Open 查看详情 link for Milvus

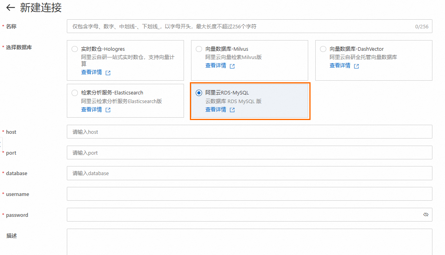(x=216, y=66)
